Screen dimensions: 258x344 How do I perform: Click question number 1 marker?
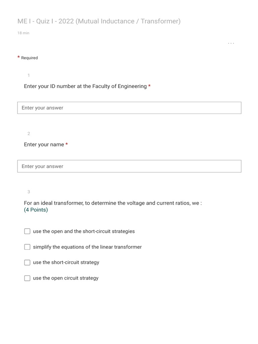point(29,75)
